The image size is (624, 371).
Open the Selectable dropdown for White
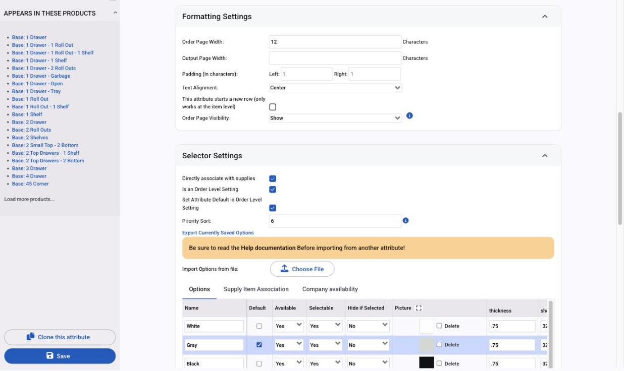326,326
